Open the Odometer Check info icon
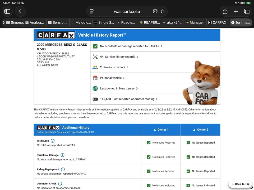 click(x=60, y=184)
